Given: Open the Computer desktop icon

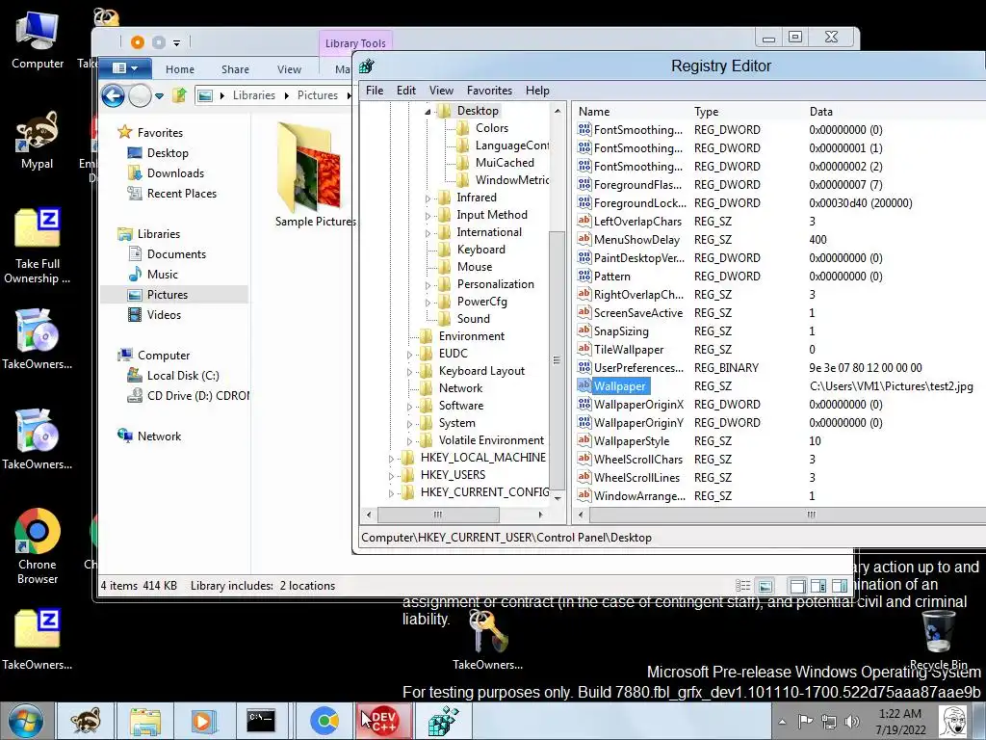Looking at the screenshot, I should click(38, 40).
